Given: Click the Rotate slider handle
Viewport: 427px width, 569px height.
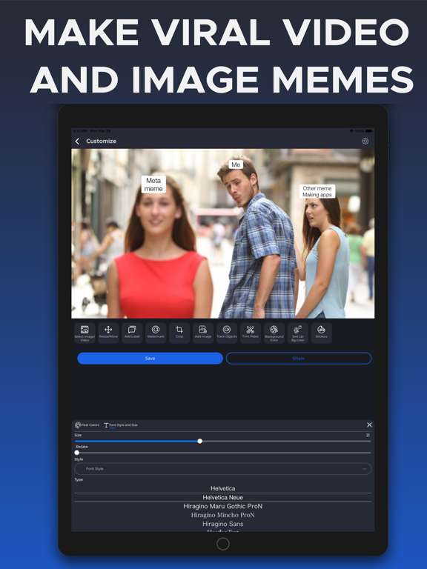Looking at the screenshot, I should tap(76, 453).
